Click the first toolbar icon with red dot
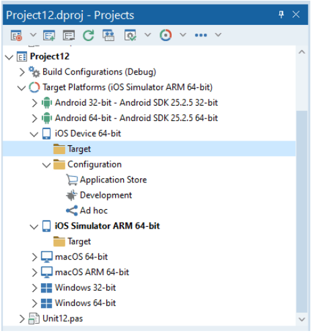 click(x=16, y=35)
